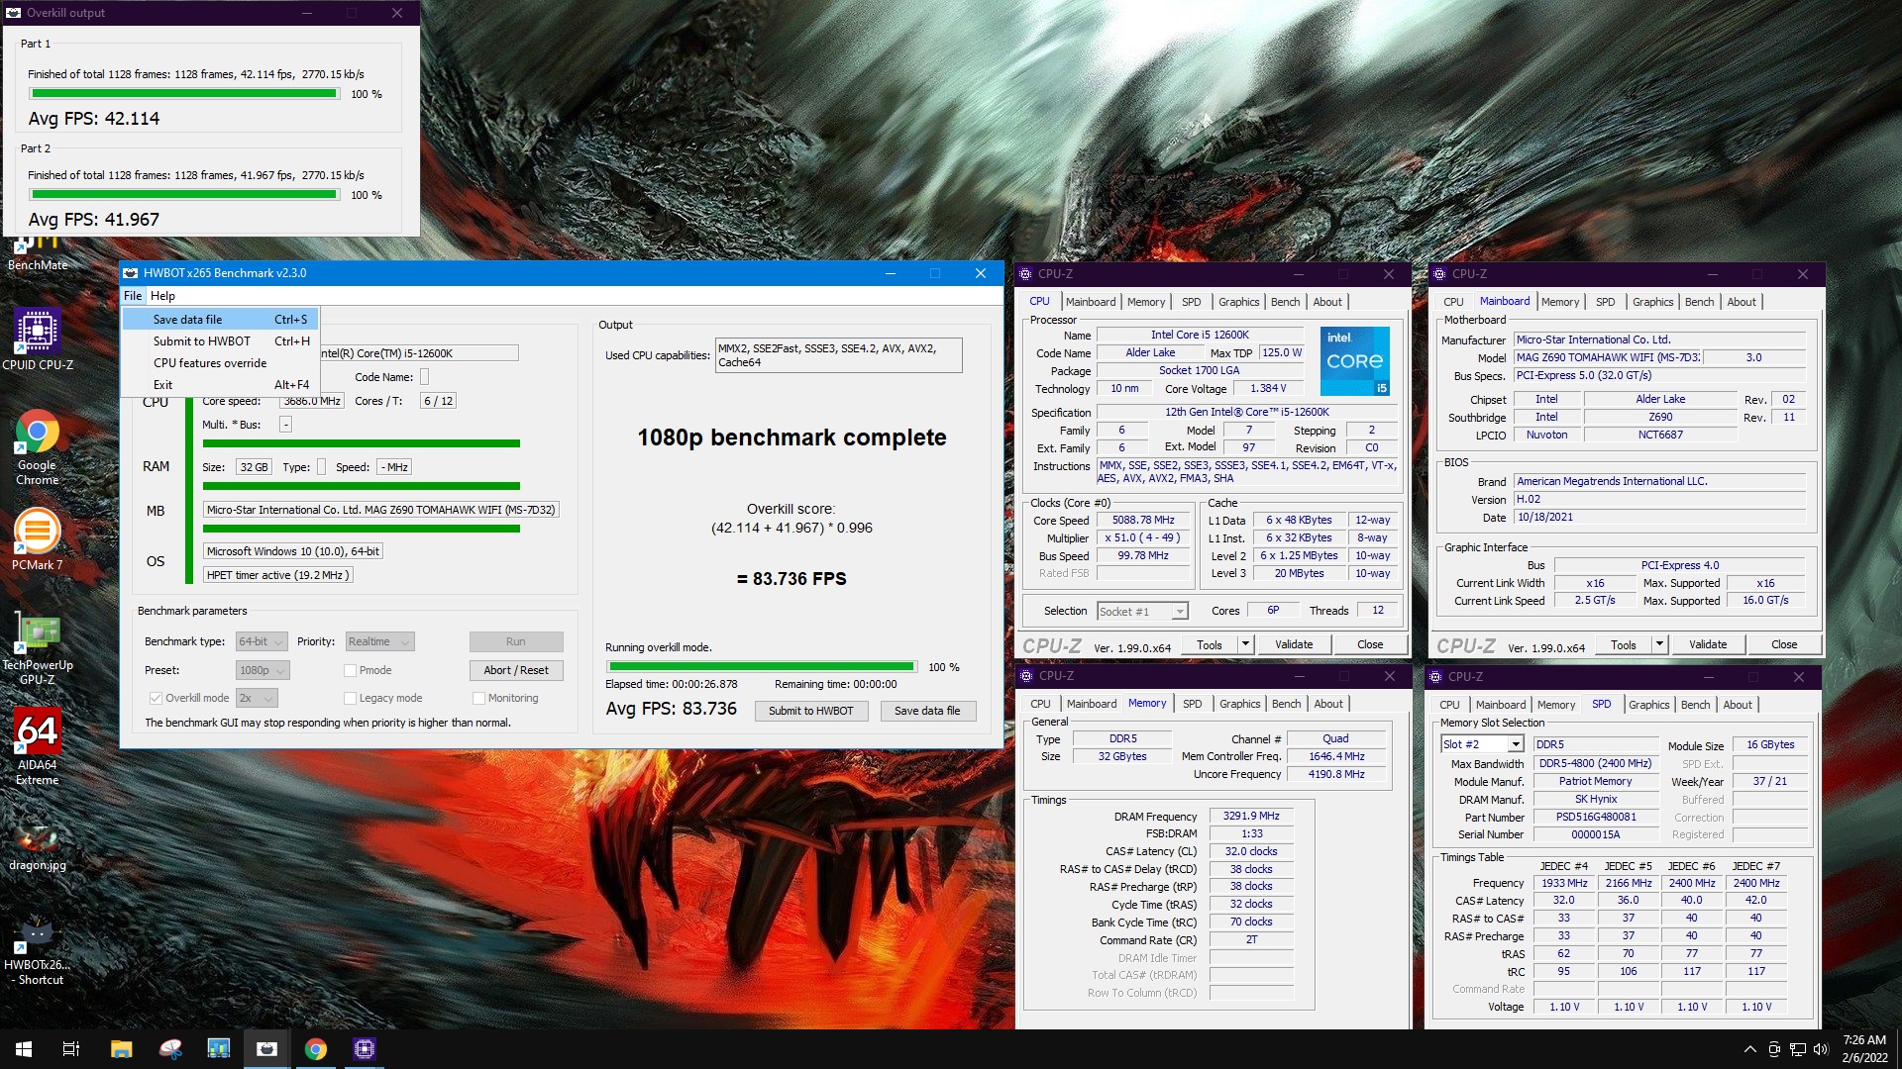This screenshot has height=1069, width=1902.
Task: Open the Help menu in HWBOT x265
Action: (162, 296)
